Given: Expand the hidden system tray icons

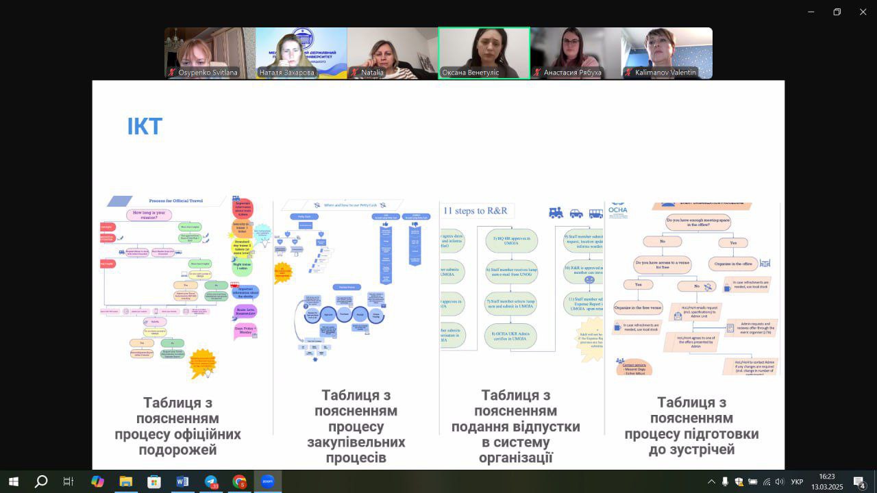Looking at the screenshot, I should 711,482.
